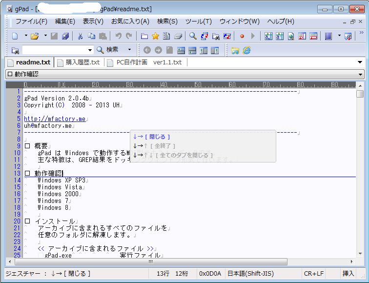Open the お気に入り(A) menu

(x=130, y=21)
